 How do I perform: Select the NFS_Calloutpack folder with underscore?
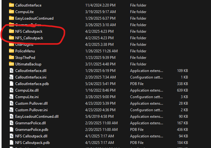click(x=29, y=38)
